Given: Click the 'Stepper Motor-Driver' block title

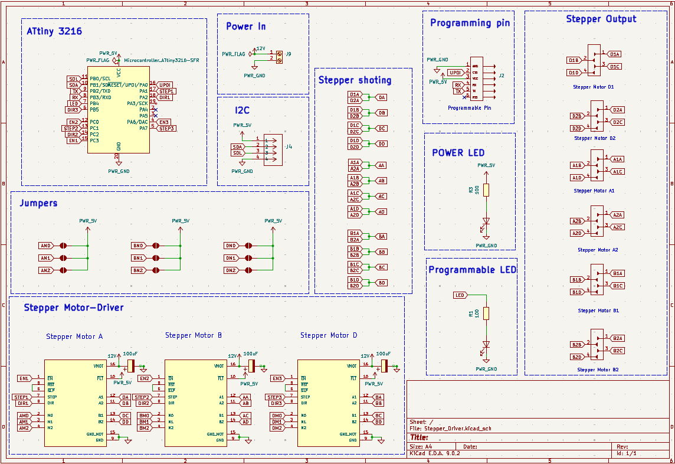Looking at the screenshot, I should point(74,308).
